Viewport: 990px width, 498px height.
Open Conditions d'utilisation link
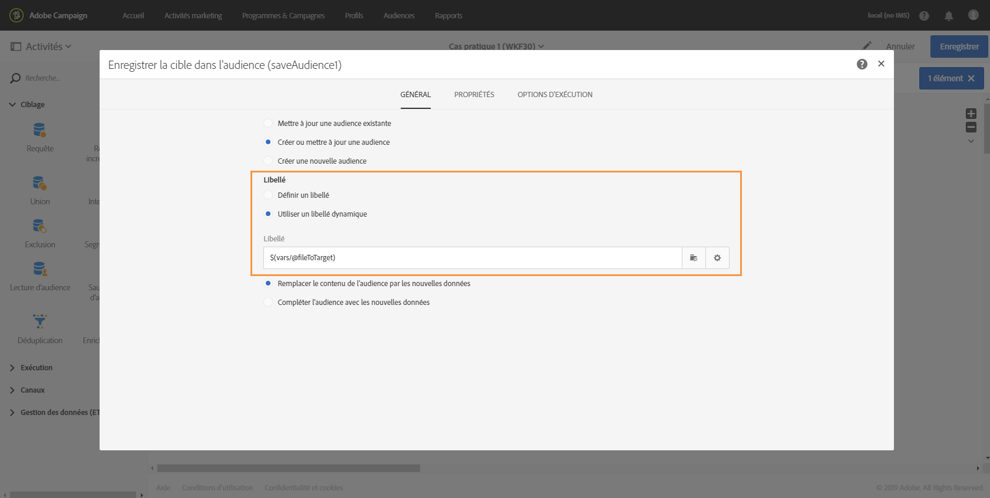(217, 487)
